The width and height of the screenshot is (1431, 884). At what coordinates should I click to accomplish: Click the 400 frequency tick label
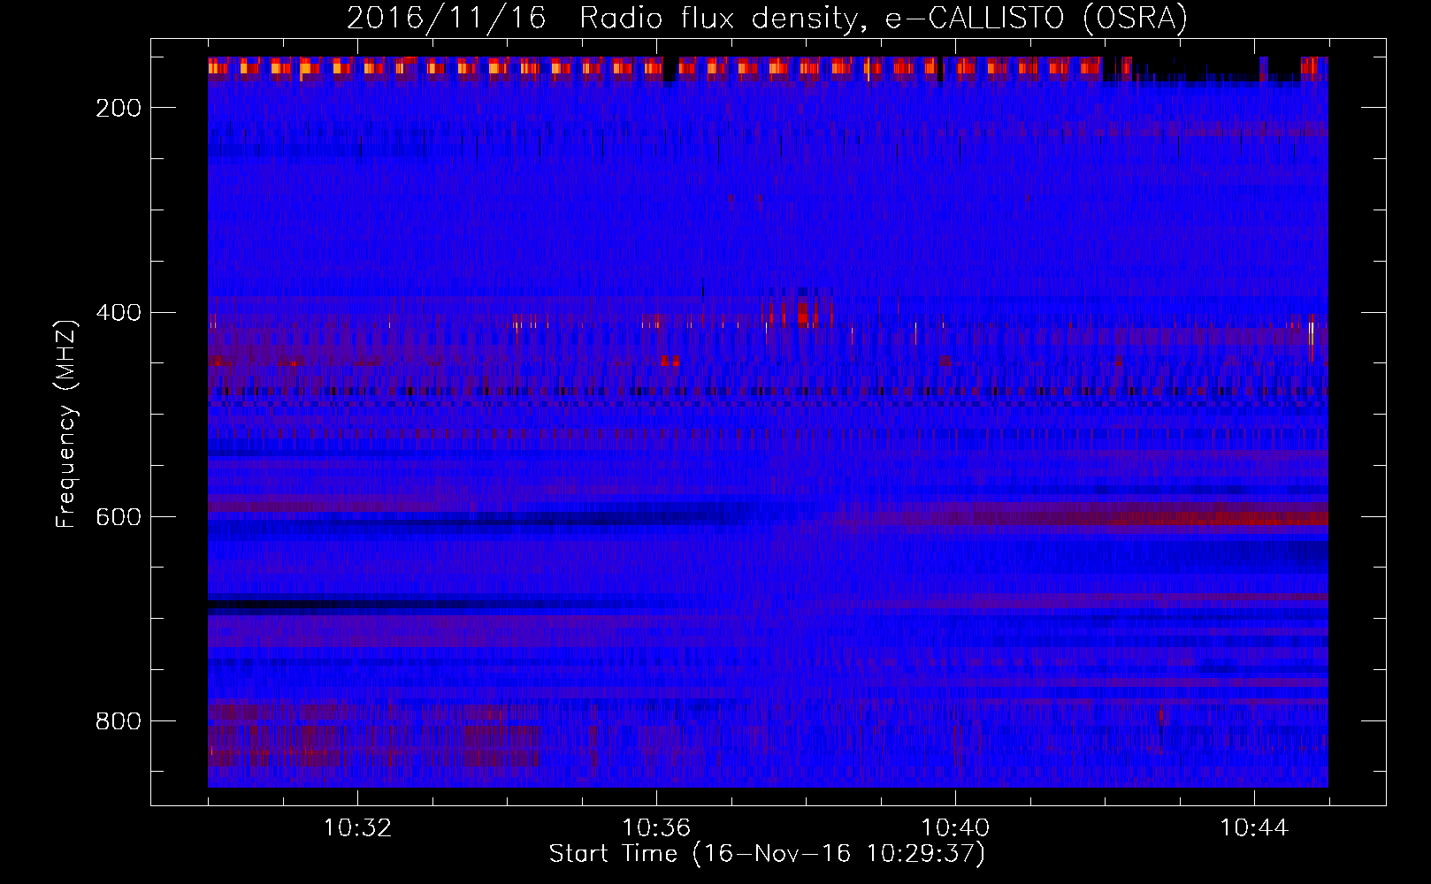[119, 312]
